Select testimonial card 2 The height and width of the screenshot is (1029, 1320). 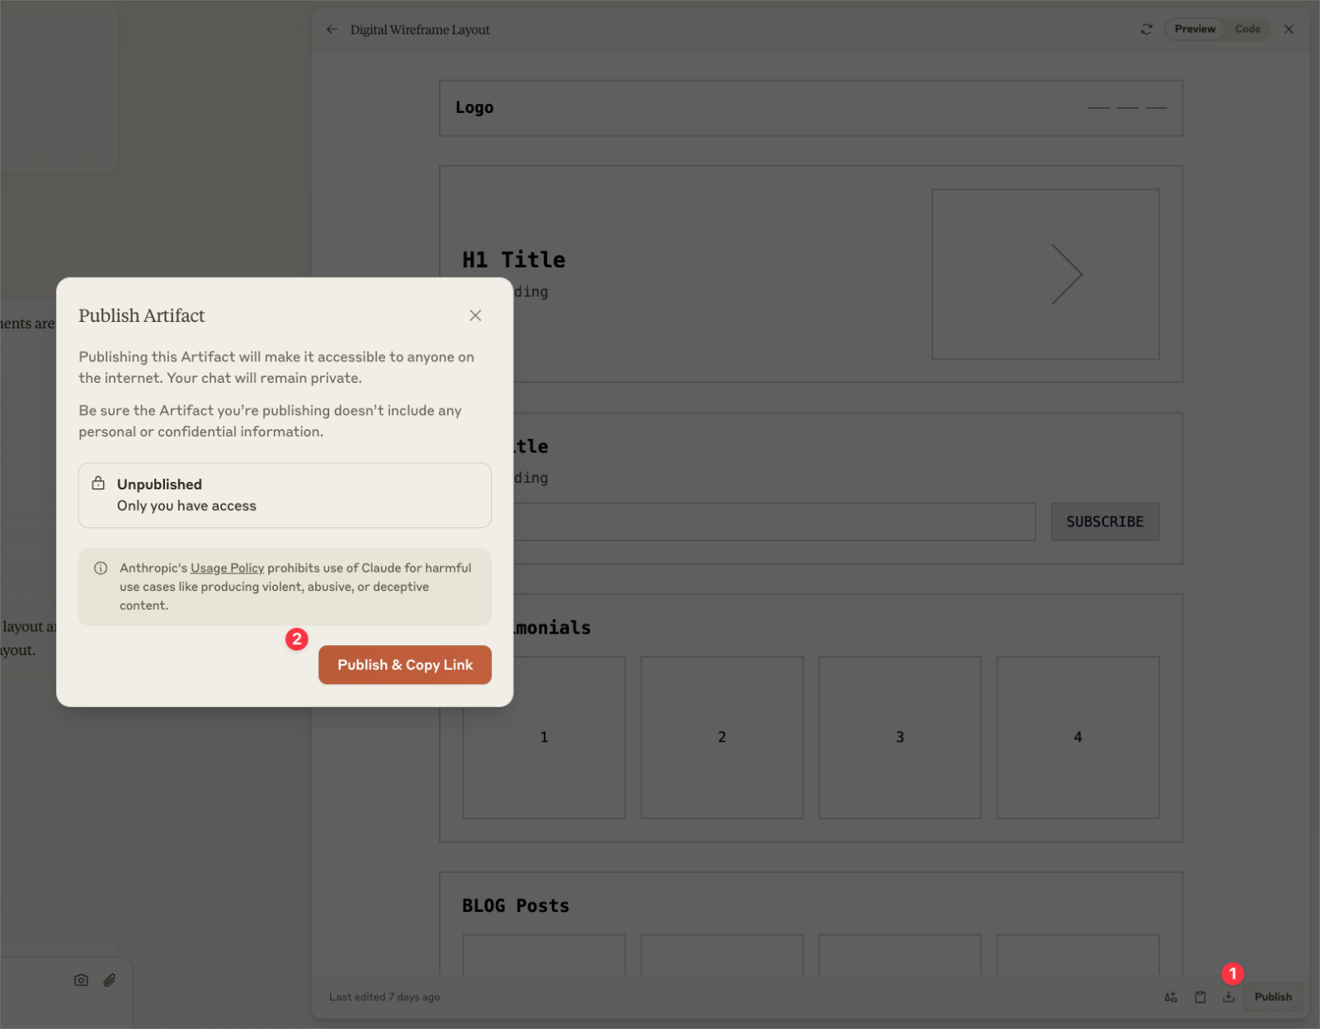pyautogui.click(x=722, y=738)
